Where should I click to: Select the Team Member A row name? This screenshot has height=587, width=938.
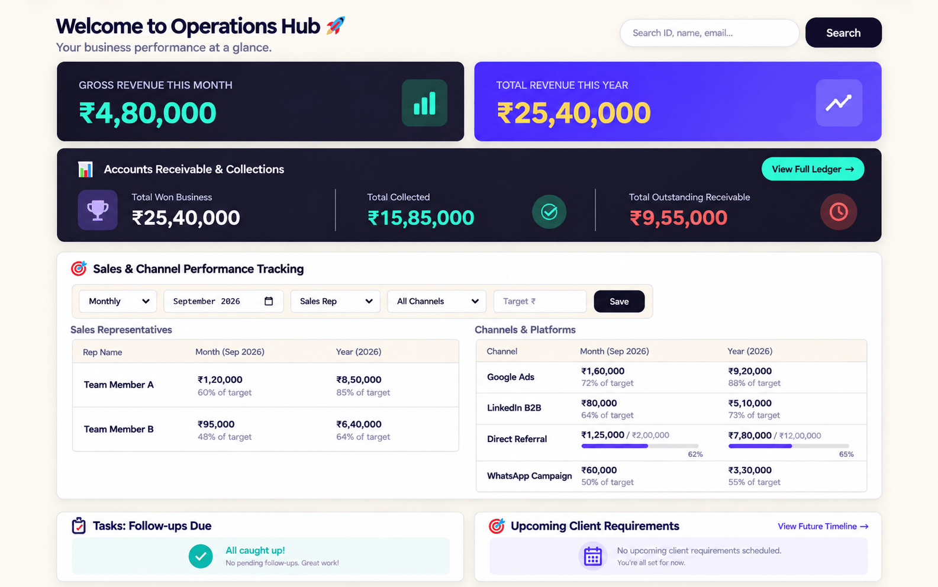point(118,385)
